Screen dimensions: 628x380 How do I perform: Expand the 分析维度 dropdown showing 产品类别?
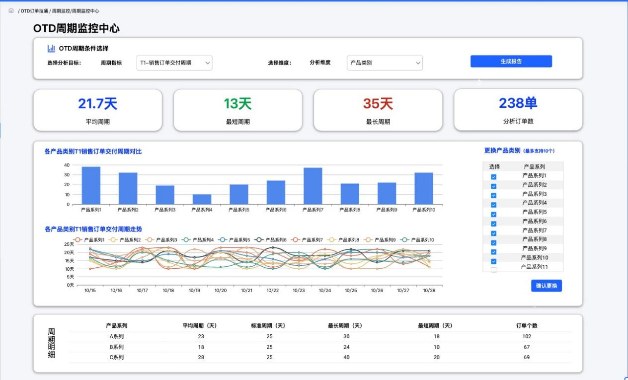tap(385, 63)
